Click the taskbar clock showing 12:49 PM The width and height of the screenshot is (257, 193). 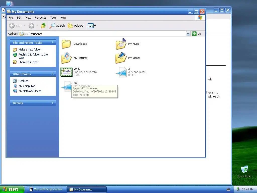(248, 189)
